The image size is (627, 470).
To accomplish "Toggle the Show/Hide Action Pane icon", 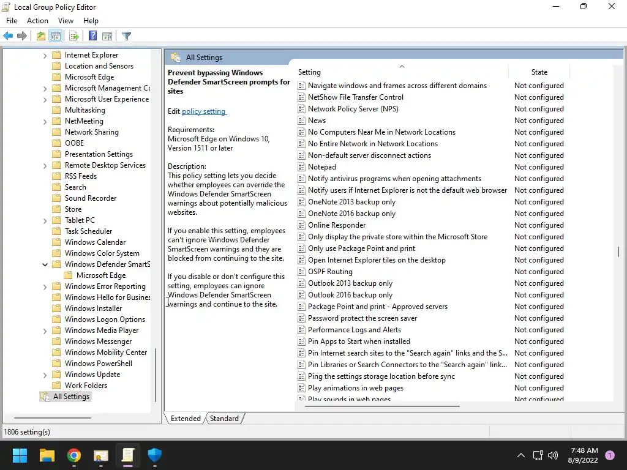I will (x=107, y=36).
